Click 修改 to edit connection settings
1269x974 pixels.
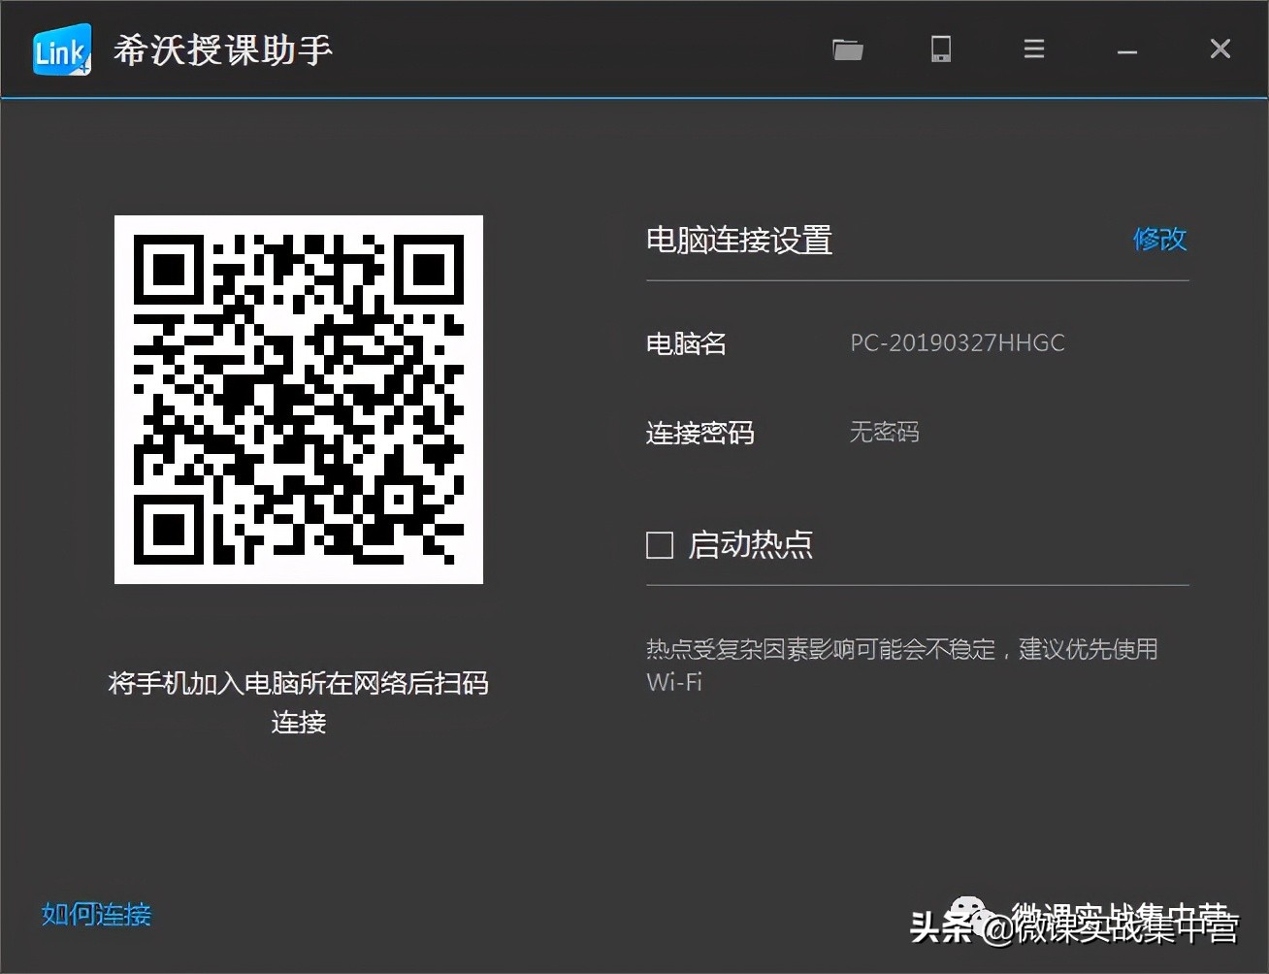[x=1160, y=240]
